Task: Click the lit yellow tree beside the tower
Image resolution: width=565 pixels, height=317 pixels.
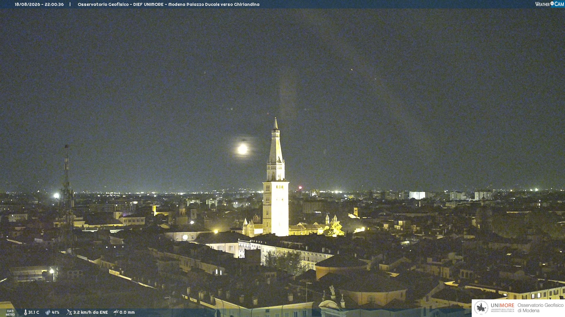Action: (334, 229)
